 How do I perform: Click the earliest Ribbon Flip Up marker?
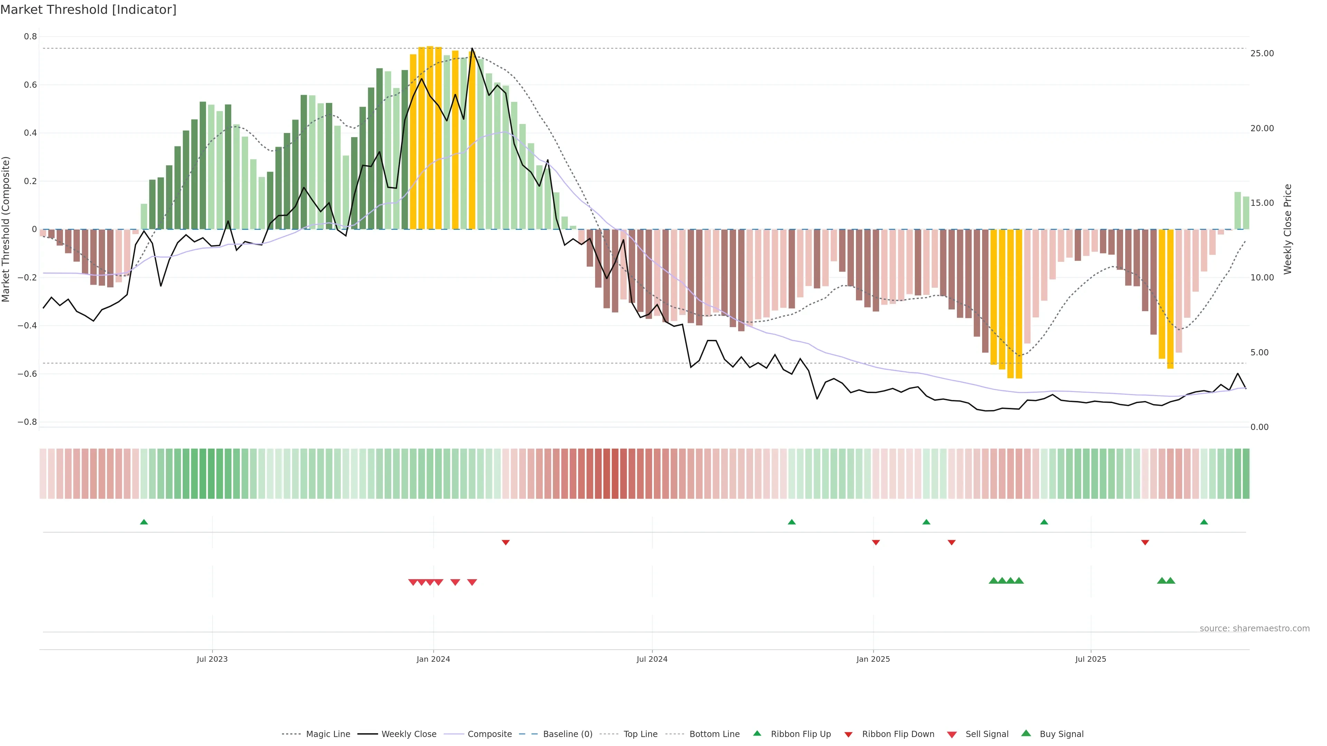pyautogui.click(x=144, y=522)
